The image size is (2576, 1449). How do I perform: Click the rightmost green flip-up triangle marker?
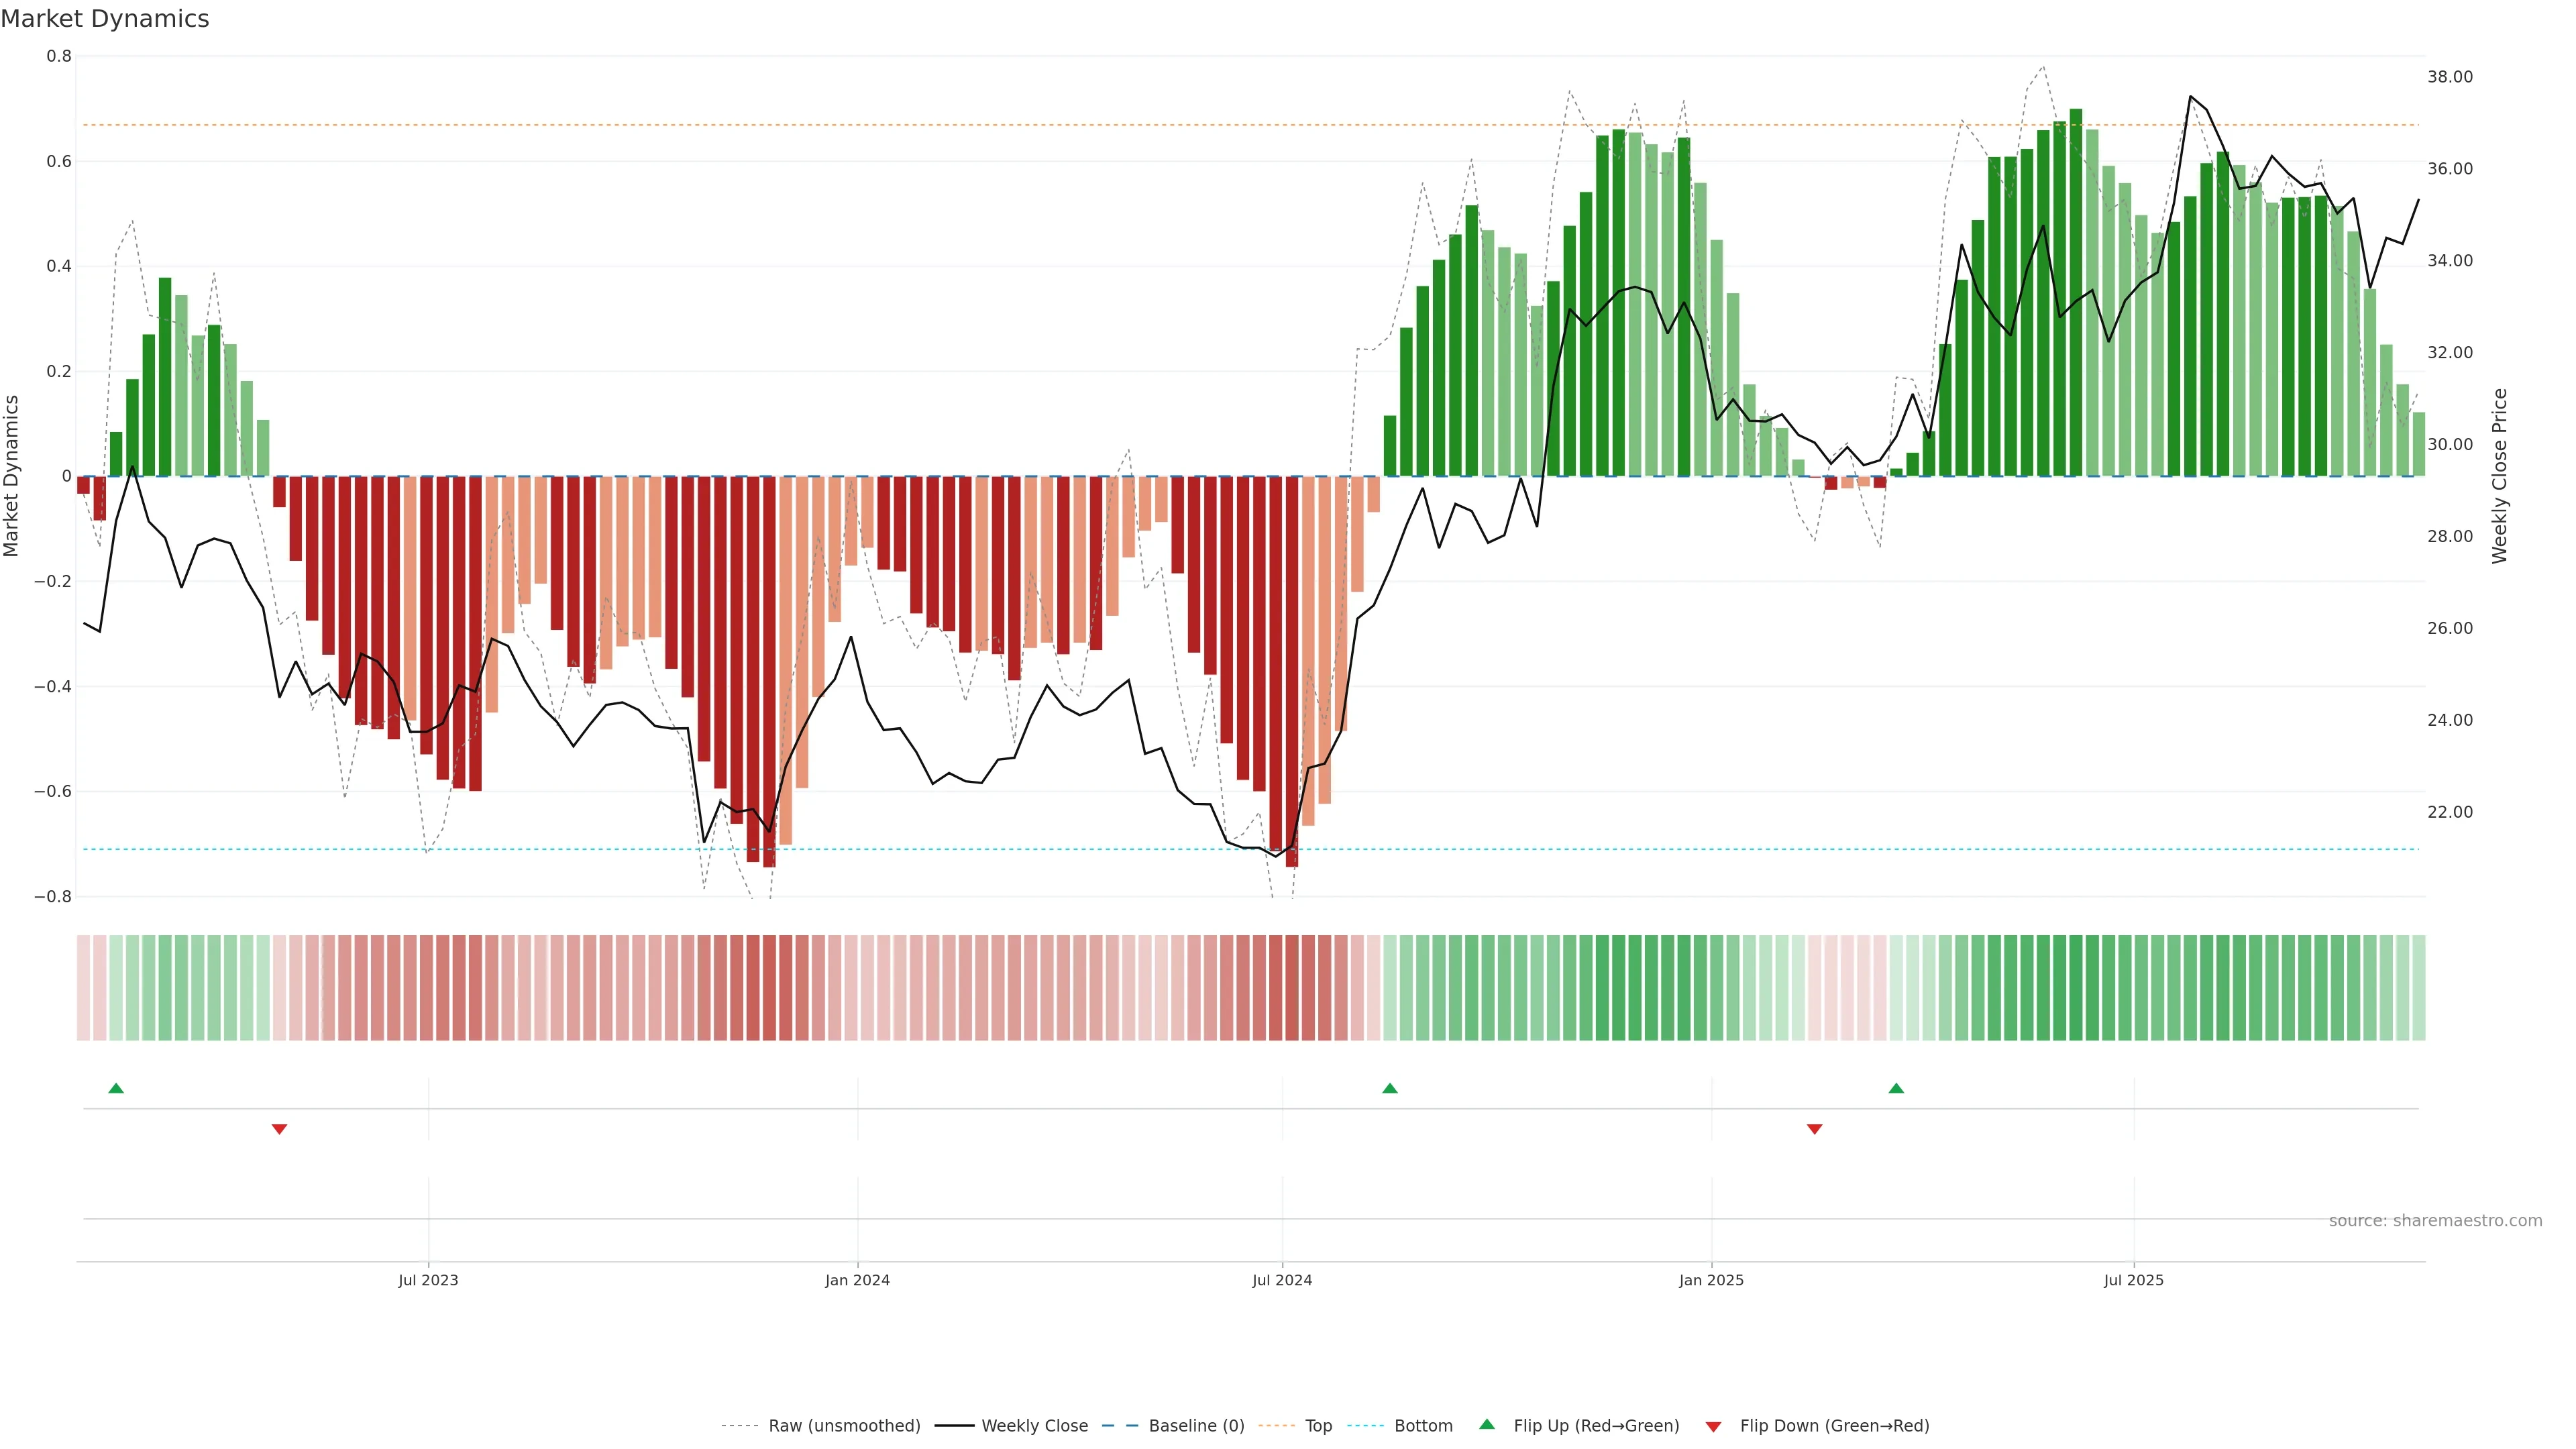pyautogui.click(x=1896, y=1088)
